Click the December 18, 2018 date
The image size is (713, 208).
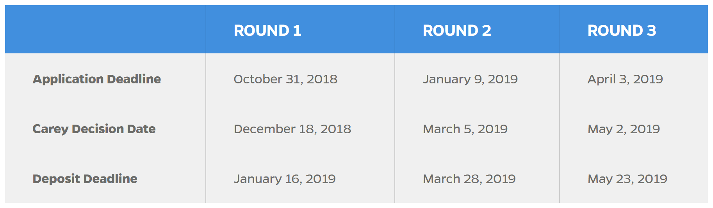(292, 129)
